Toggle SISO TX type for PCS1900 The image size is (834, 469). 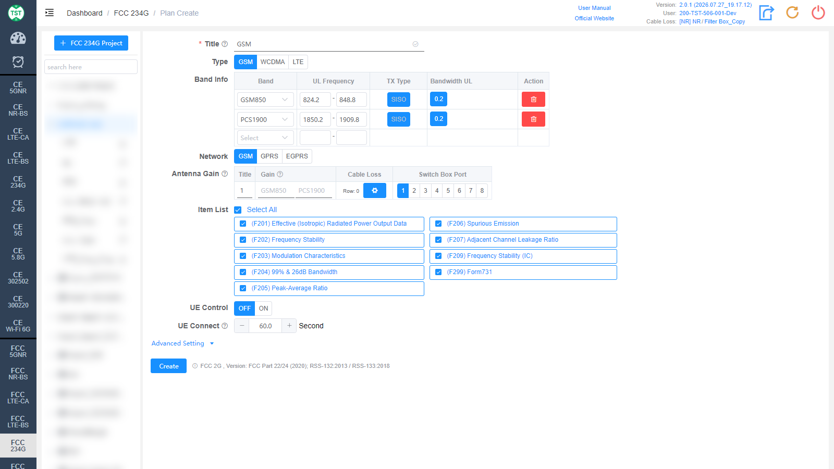pos(399,119)
